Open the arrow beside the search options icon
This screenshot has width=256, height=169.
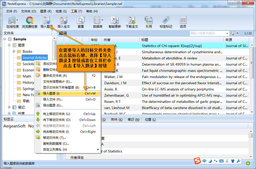tap(238, 33)
